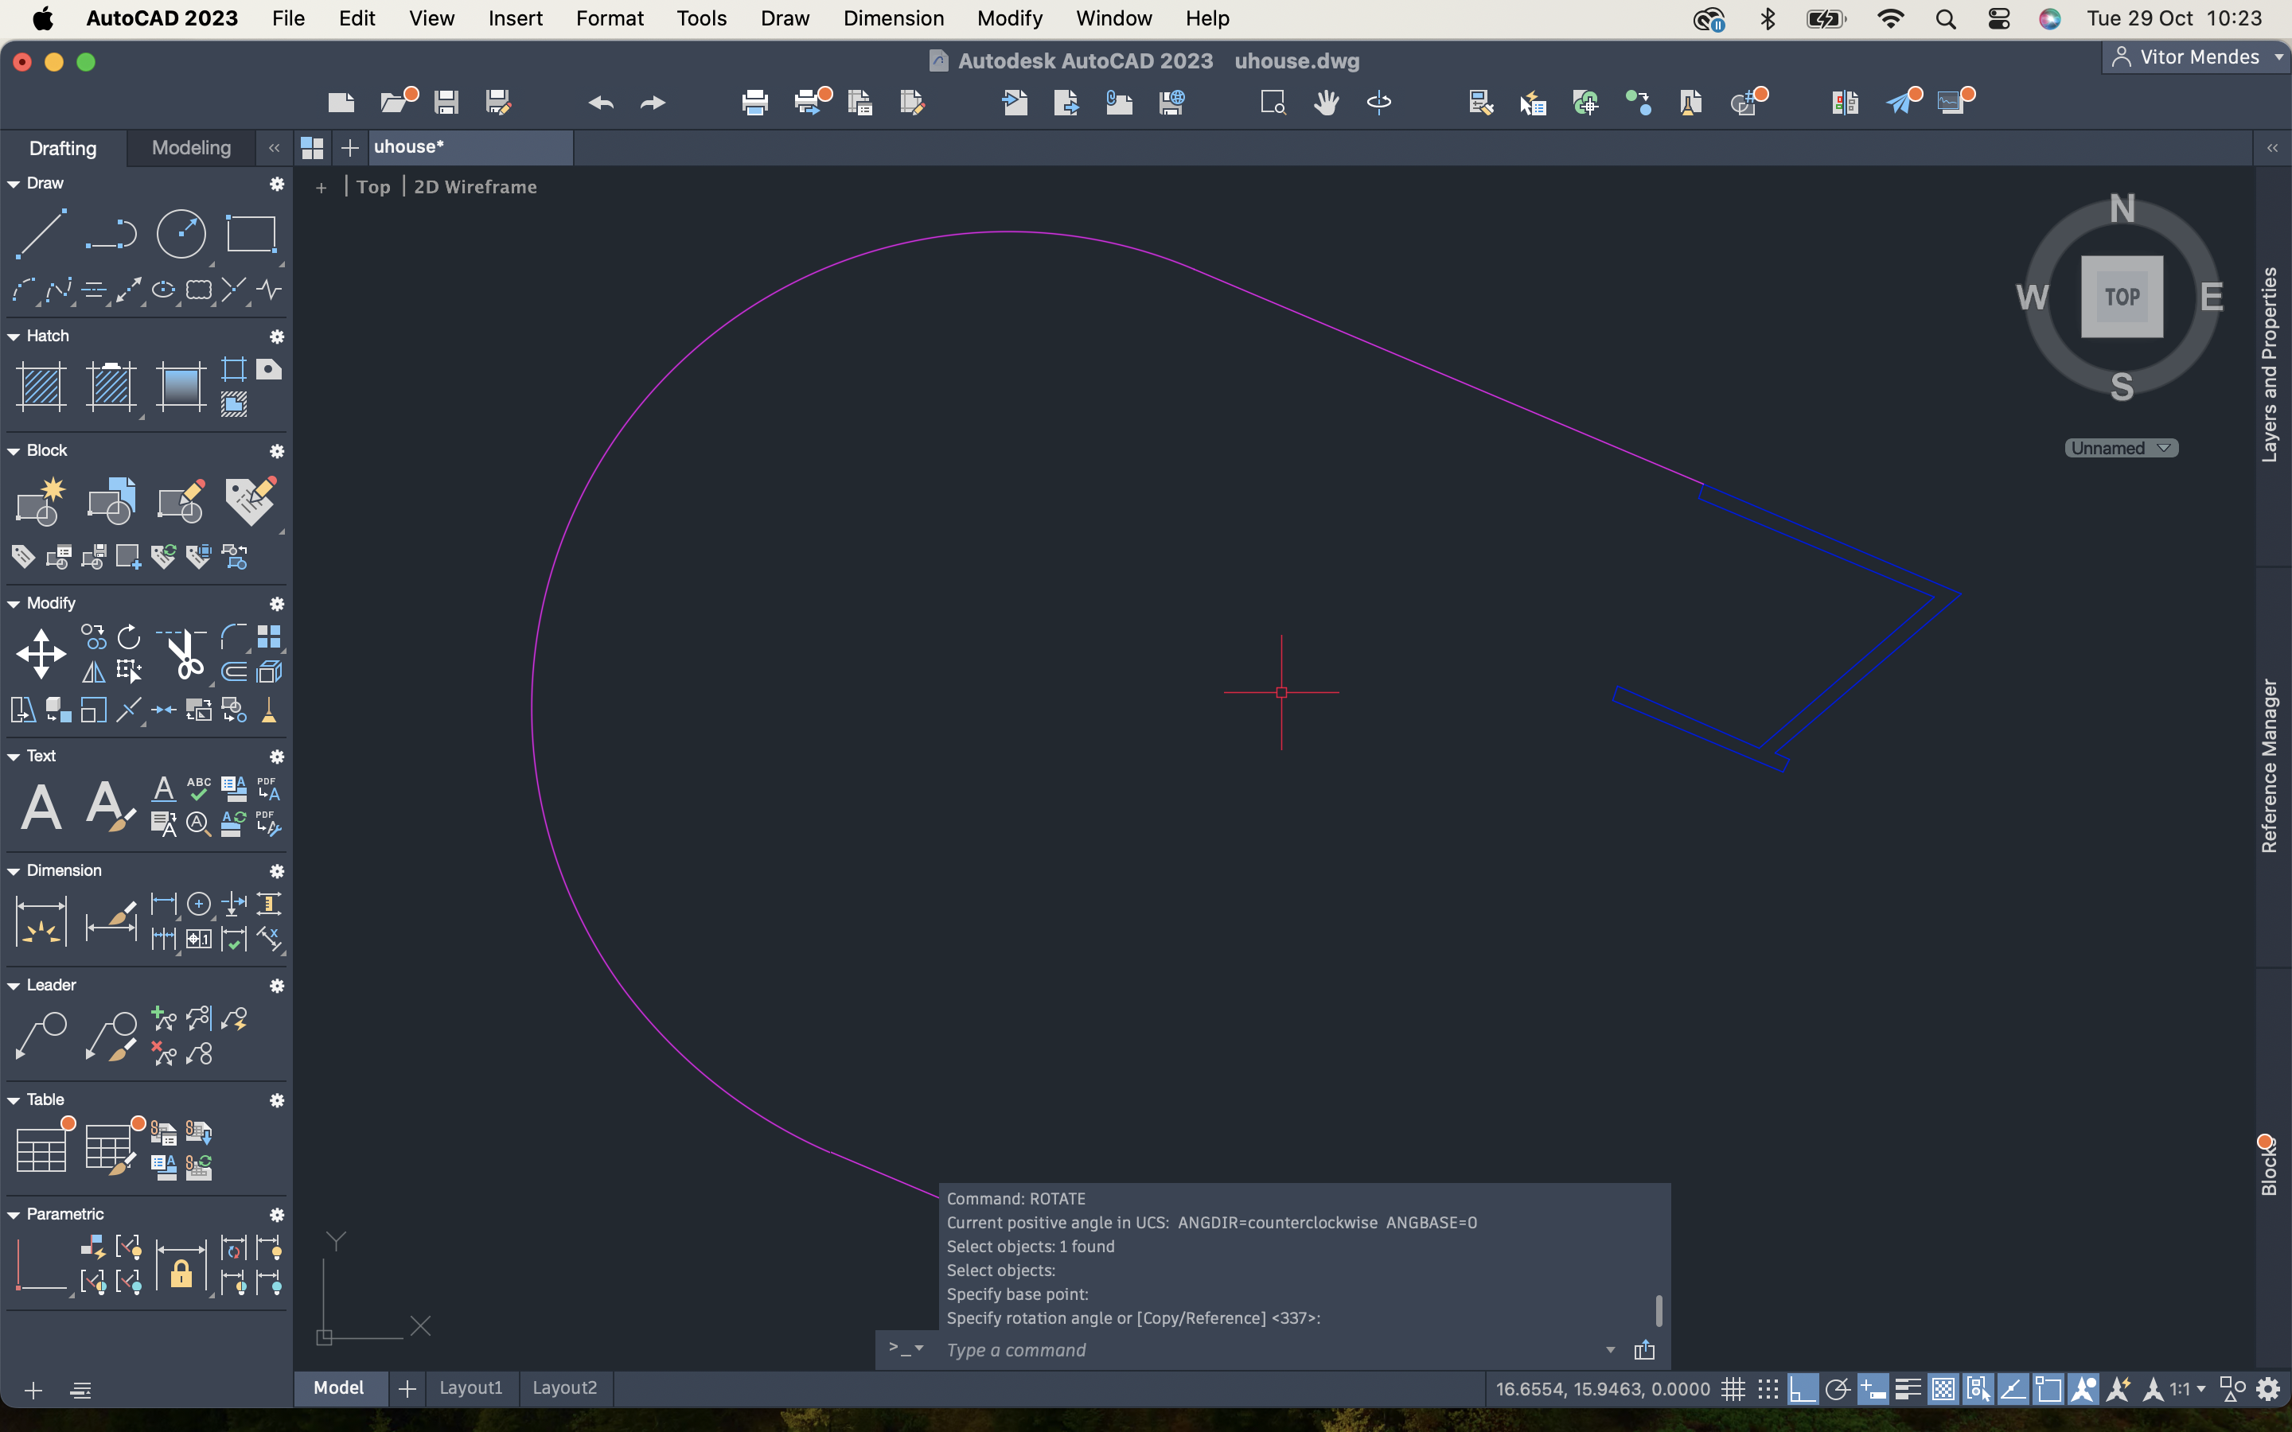Open the Dimension menu in menu bar
2292x1432 pixels.
point(893,18)
